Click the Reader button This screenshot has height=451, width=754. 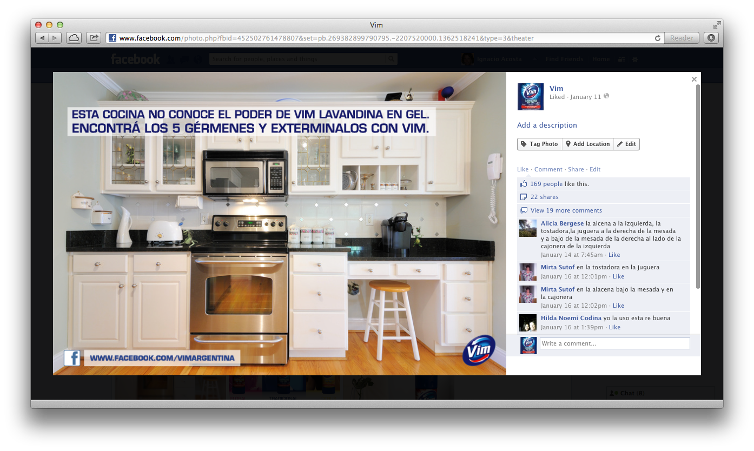point(682,38)
